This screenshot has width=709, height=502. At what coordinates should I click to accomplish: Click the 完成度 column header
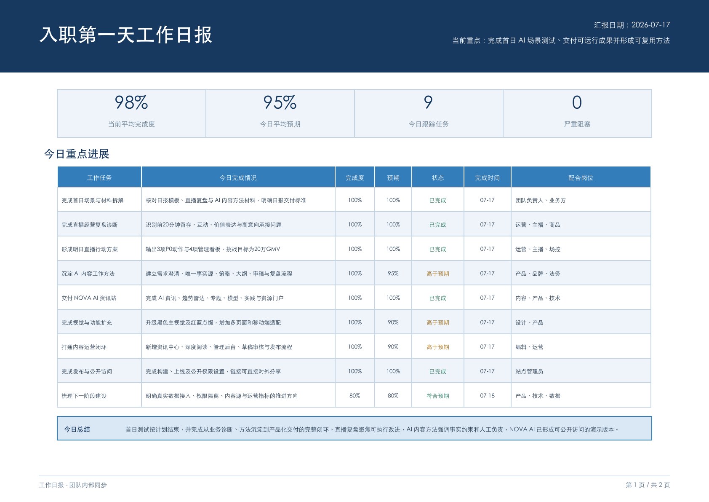pyautogui.click(x=355, y=177)
